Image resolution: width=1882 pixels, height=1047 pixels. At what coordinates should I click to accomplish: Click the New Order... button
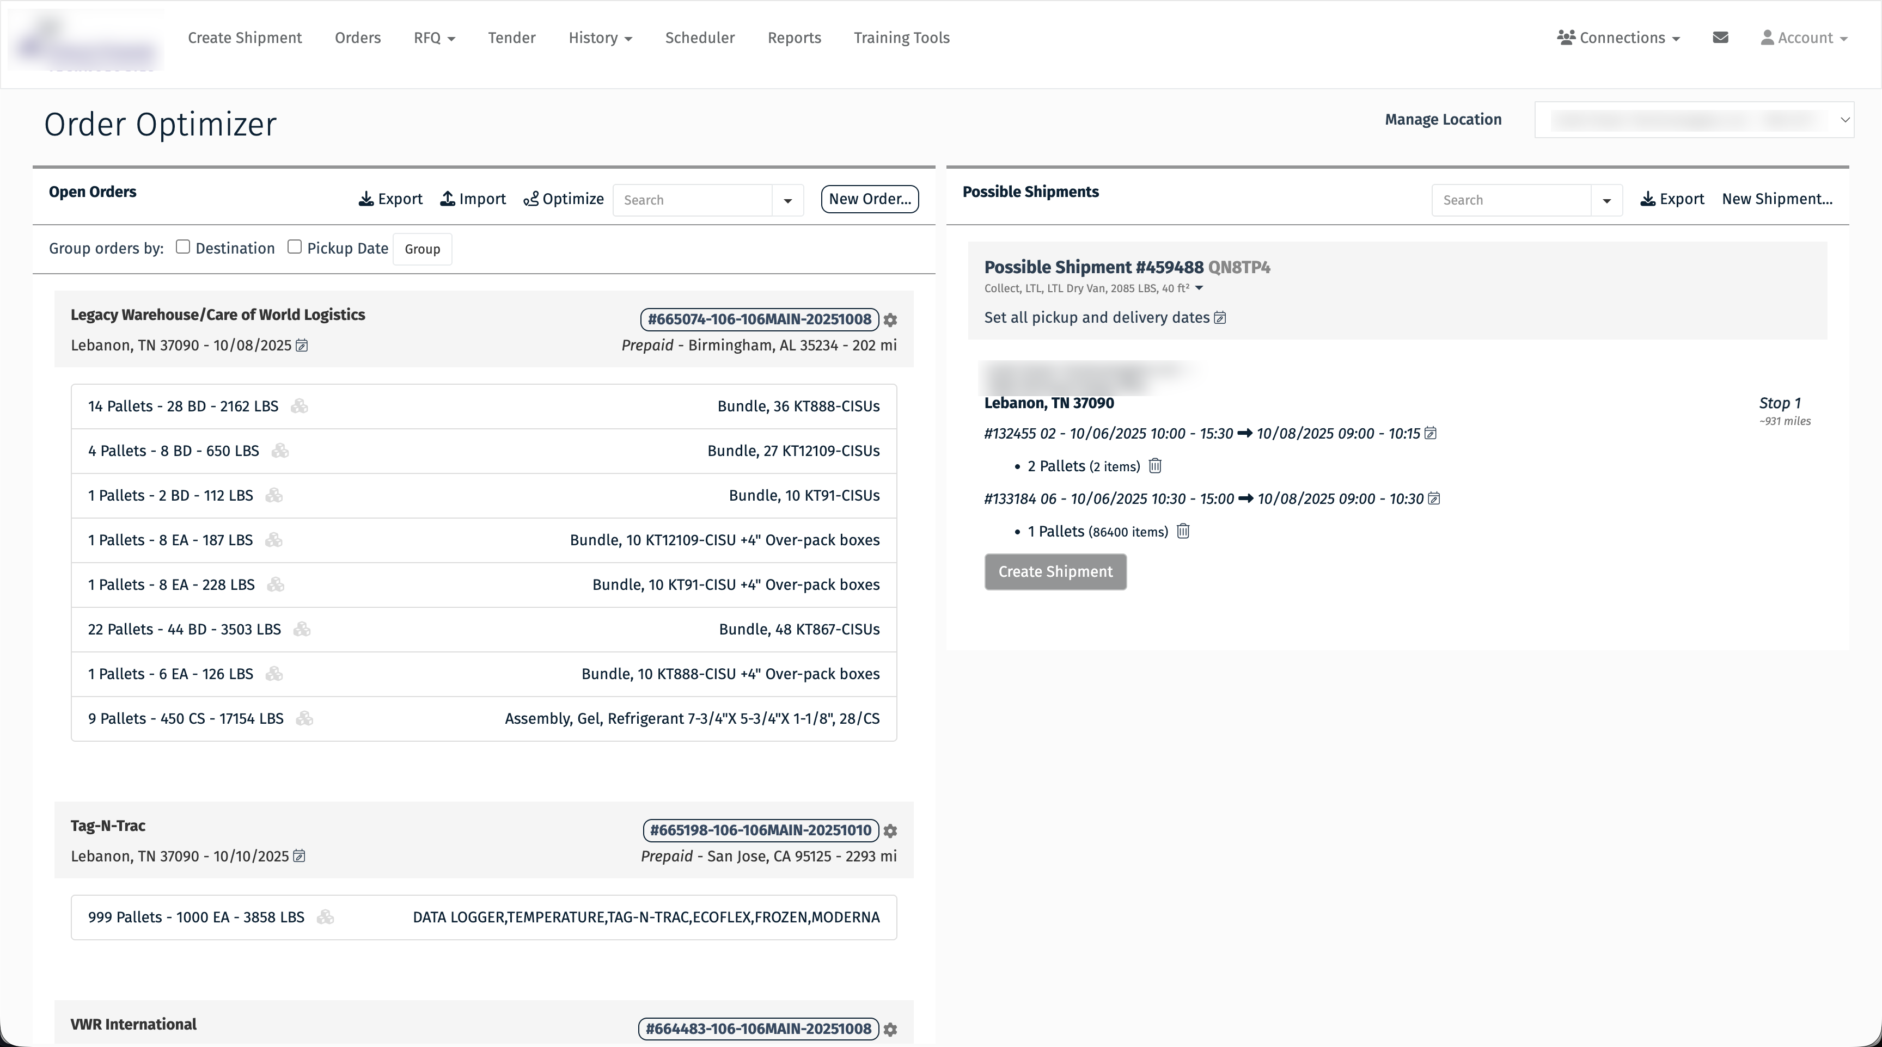click(870, 199)
